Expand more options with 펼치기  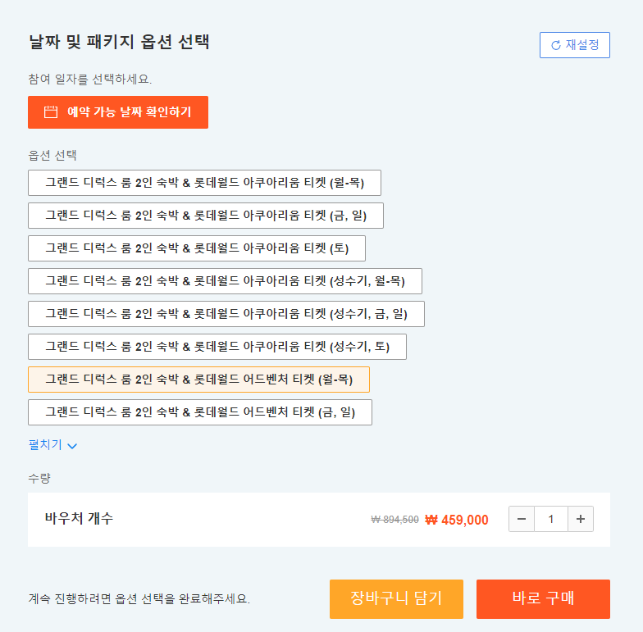(52, 444)
